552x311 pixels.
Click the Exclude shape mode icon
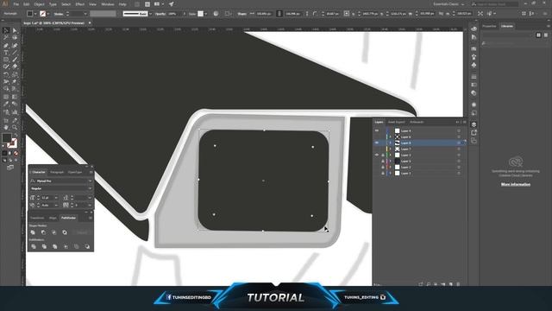tap(65, 232)
